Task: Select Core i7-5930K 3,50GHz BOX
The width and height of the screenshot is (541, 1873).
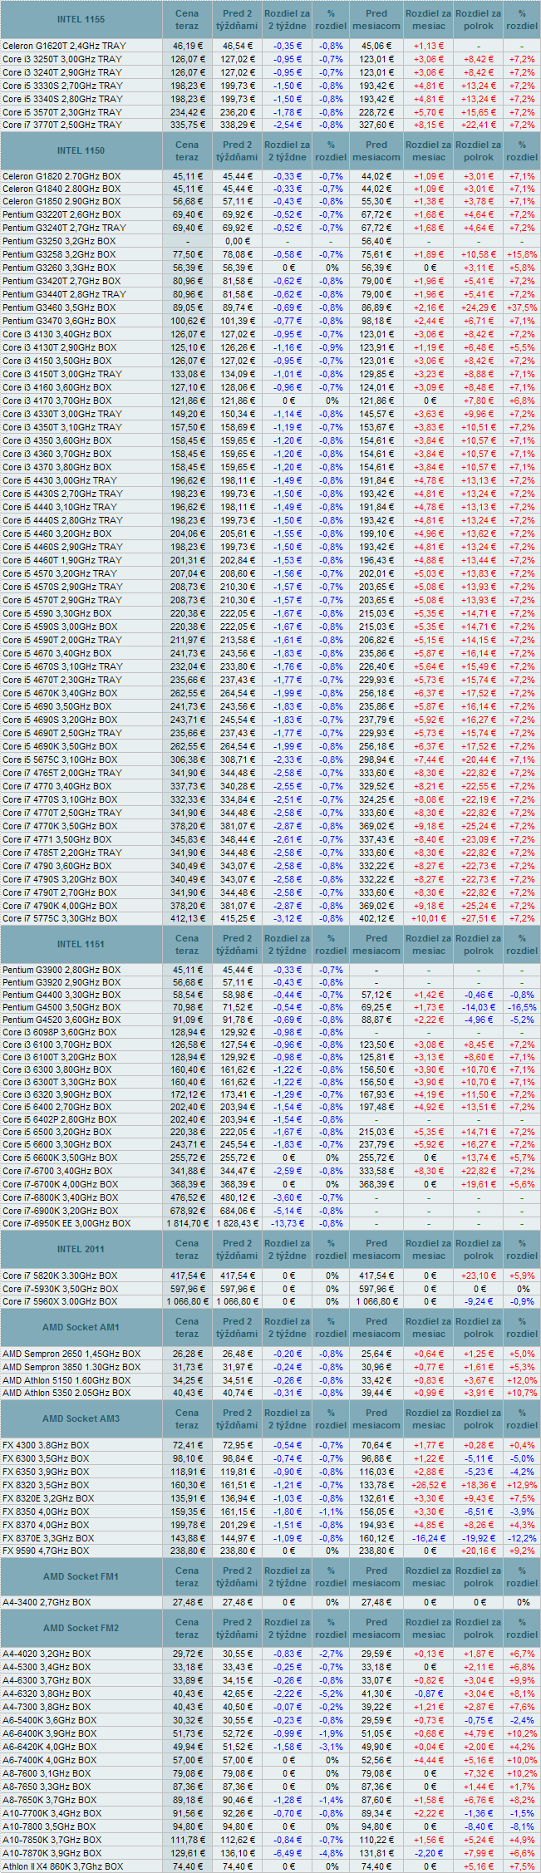Action: [x=60, y=1289]
